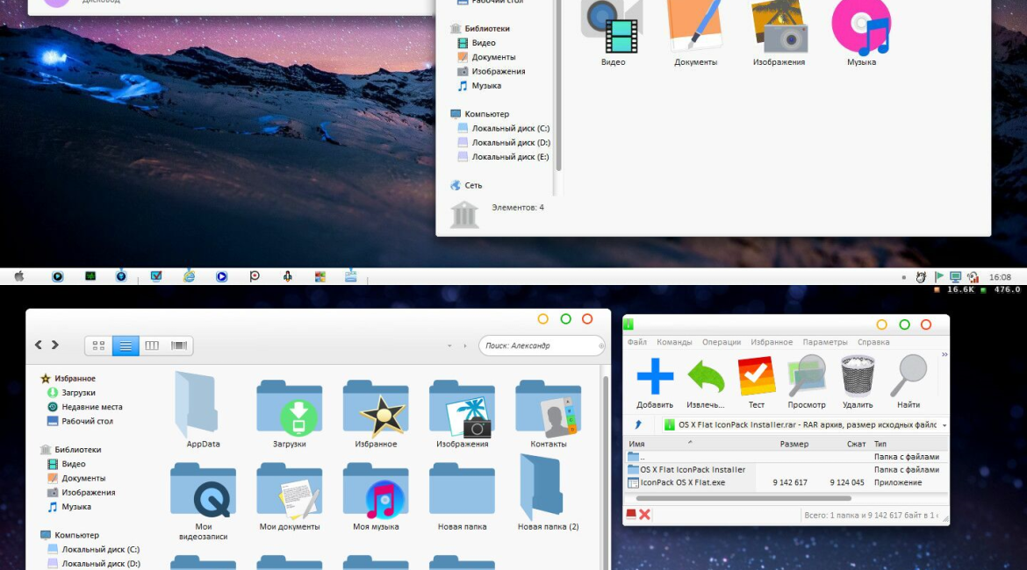Switch to large icons view in lower Explorer
The height and width of the screenshot is (570, 1027).
point(98,346)
